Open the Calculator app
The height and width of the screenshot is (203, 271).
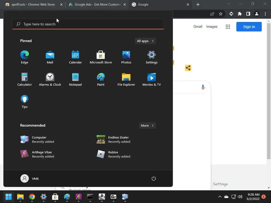(25, 79)
